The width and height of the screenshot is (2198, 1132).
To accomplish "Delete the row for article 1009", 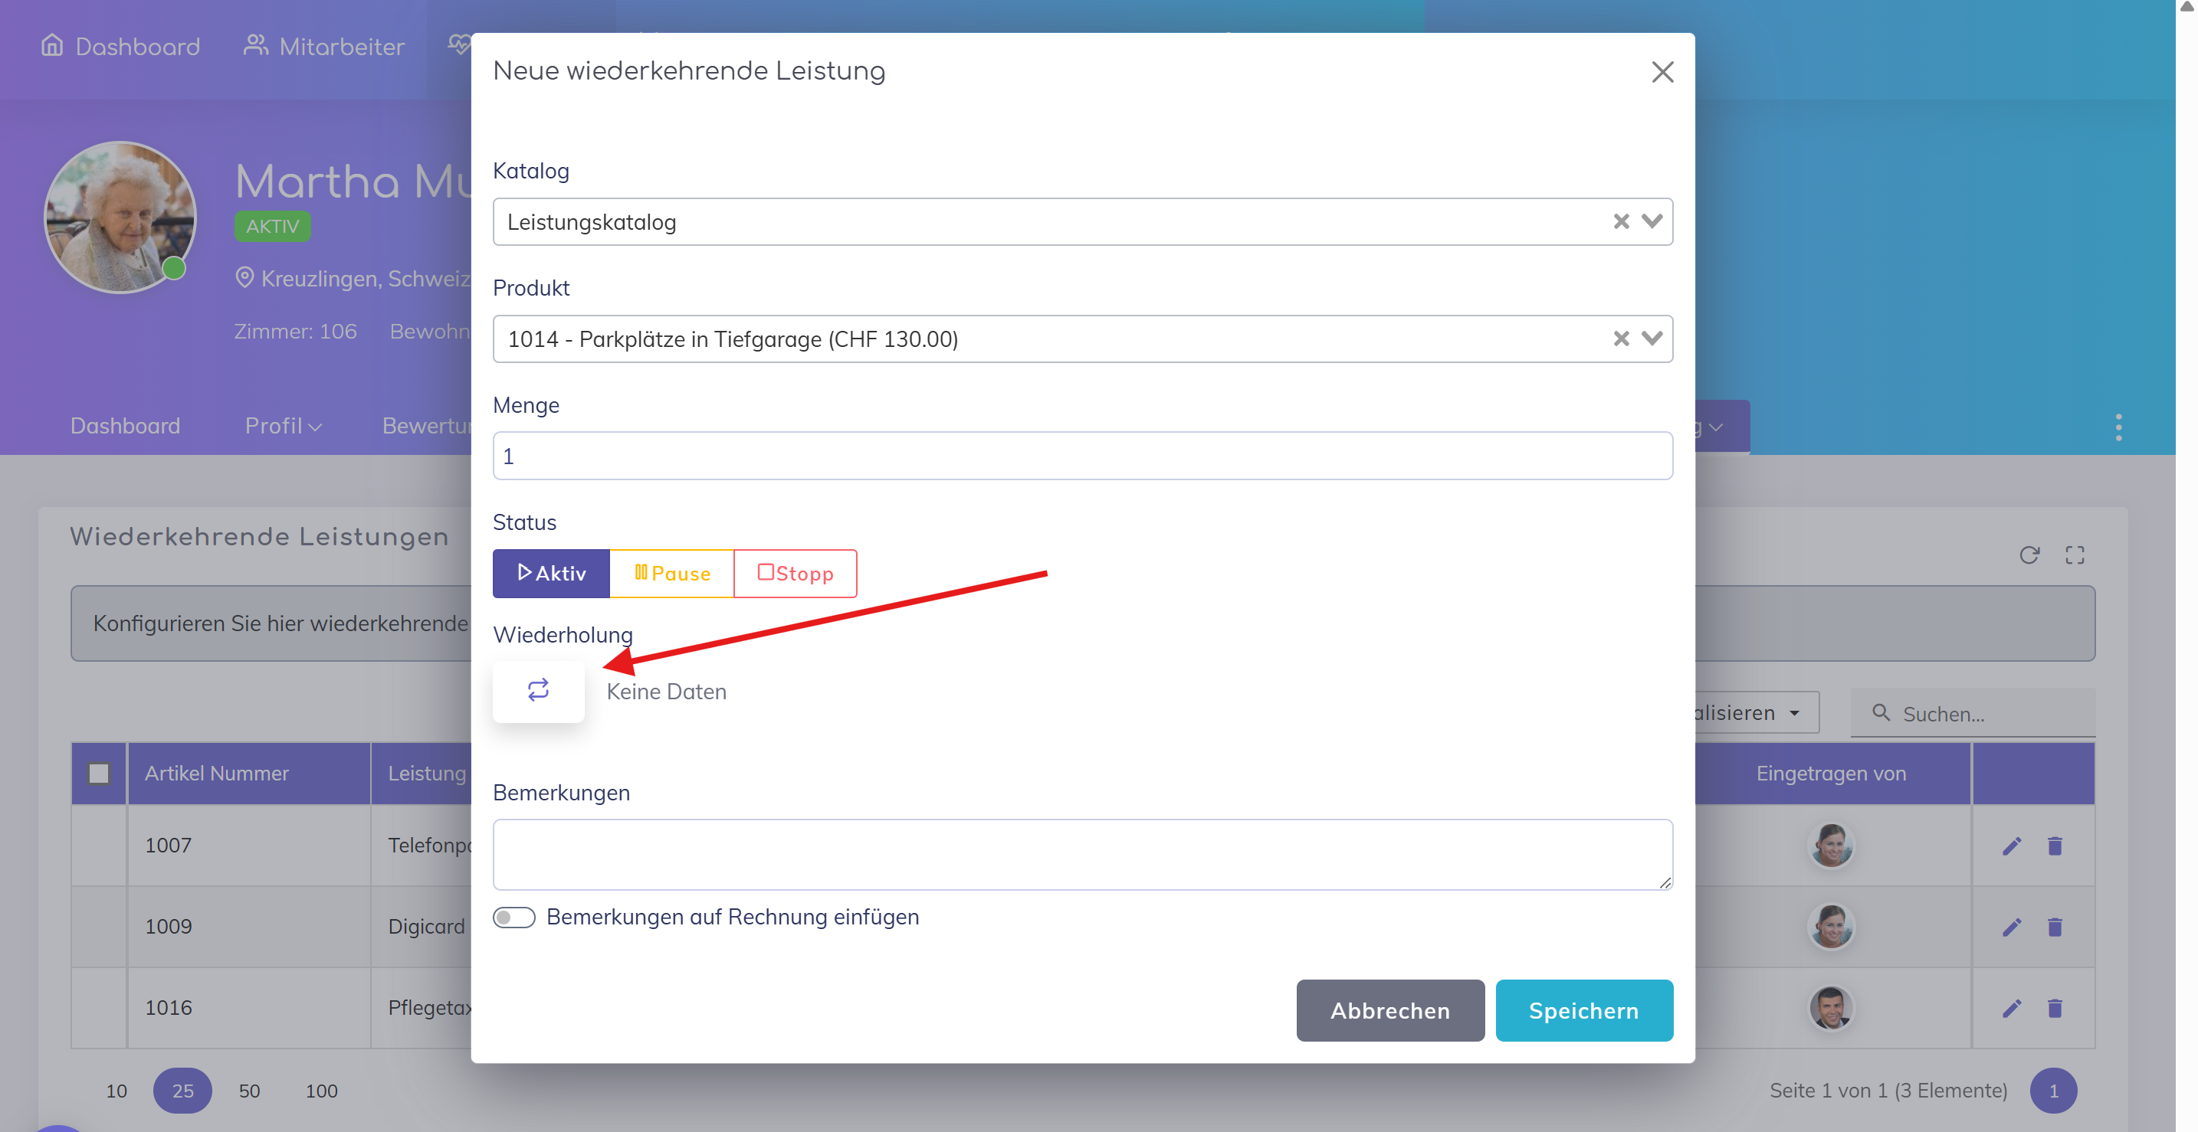I will [2055, 927].
